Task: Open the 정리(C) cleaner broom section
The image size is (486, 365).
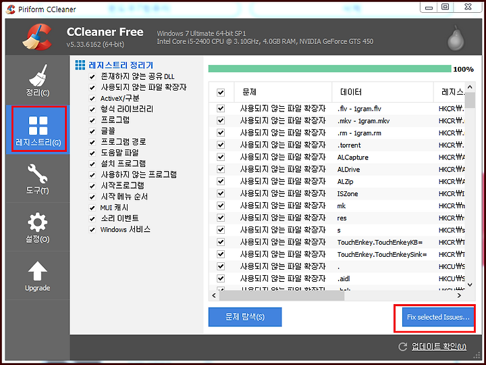Action: pos(38,80)
